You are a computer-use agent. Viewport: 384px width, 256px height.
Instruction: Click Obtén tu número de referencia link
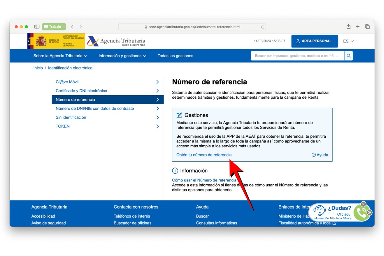(204, 155)
